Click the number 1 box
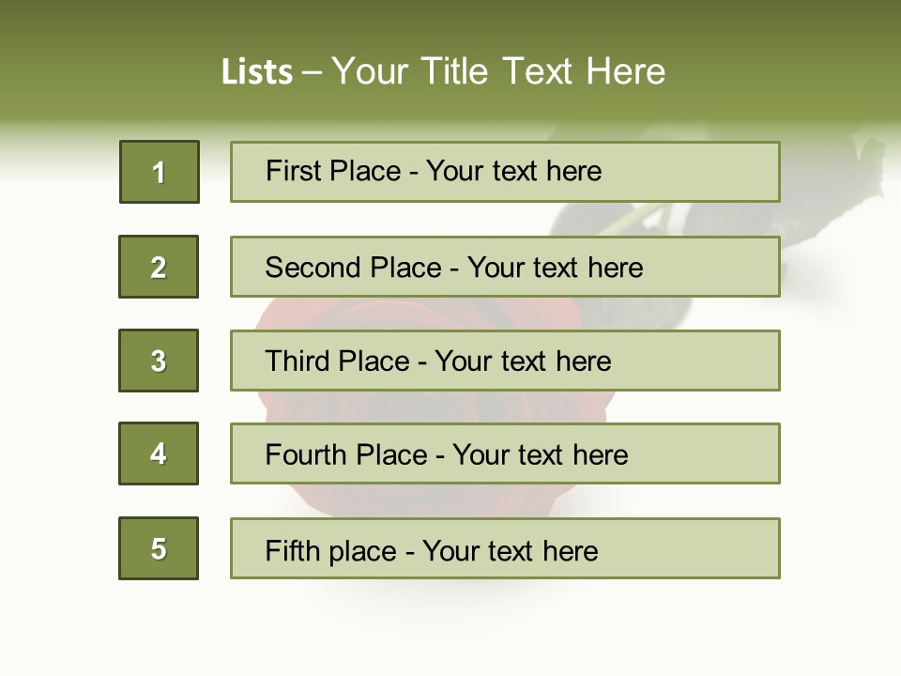This screenshot has width=901, height=676. click(159, 172)
